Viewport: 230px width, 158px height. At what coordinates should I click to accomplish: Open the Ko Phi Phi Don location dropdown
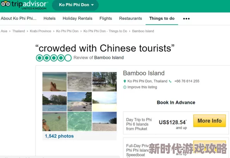coord(75,5)
